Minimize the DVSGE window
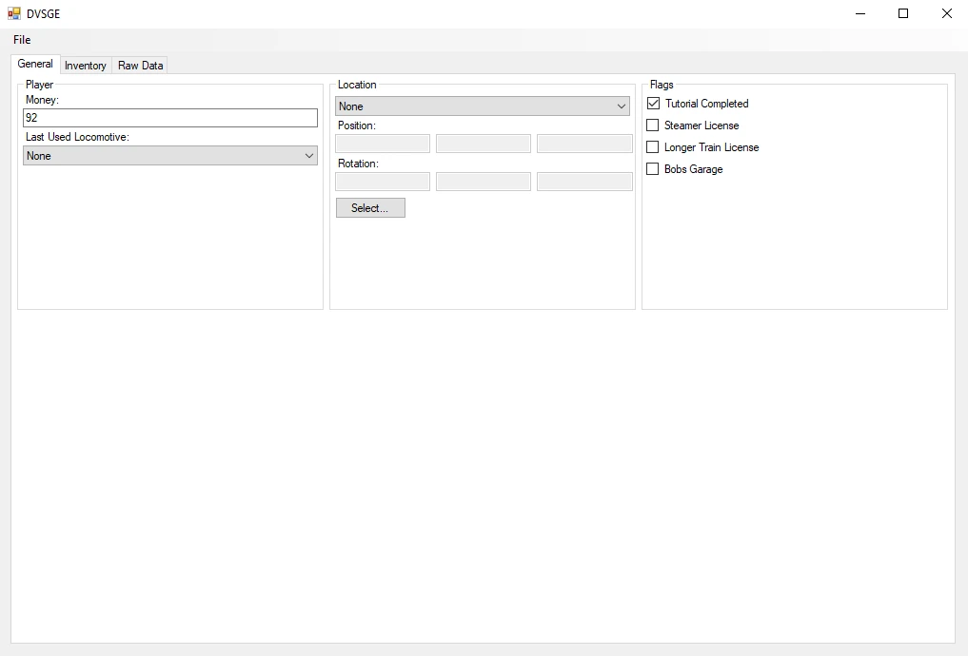 860,13
